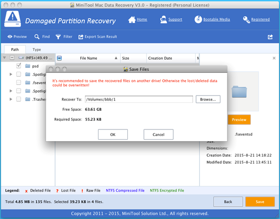
Task: Click Cancel in Save Files dialog
Action: coord(158,135)
